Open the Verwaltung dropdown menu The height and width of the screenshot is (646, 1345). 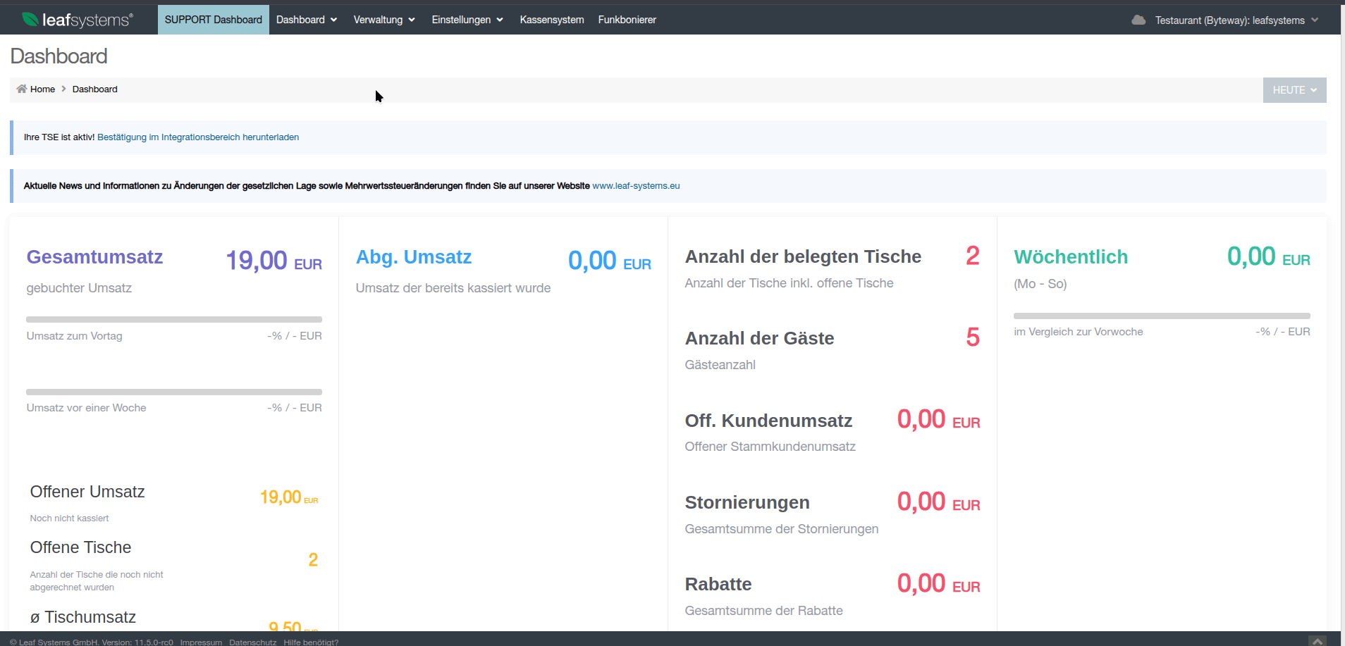(x=383, y=20)
